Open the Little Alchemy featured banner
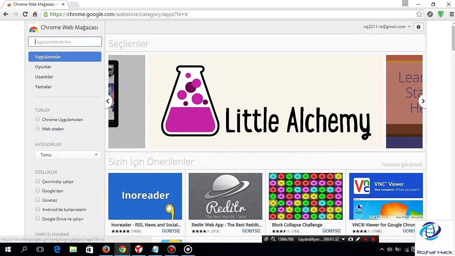This screenshot has width=455, height=256. (x=266, y=102)
